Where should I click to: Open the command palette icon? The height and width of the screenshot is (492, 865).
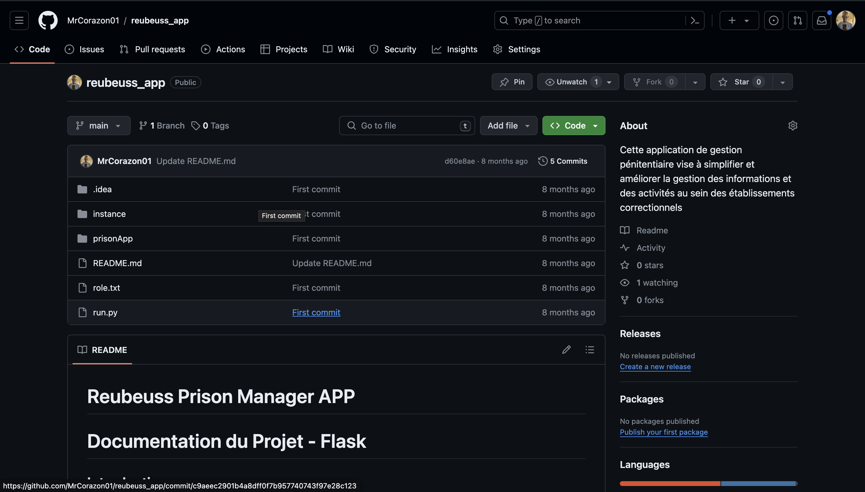click(695, 21)
